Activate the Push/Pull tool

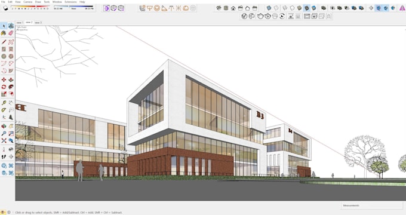11,80
